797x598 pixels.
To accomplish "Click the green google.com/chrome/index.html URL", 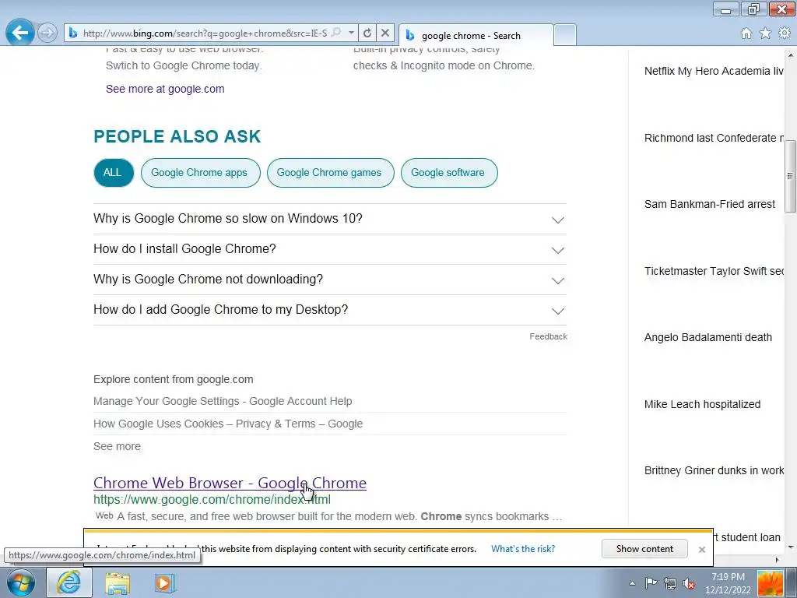I will pyautogui.click(x=212, y=500).
